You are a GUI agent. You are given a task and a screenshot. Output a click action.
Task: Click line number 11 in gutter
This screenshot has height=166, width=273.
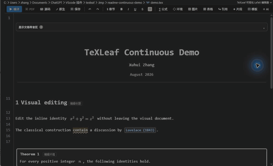click(8, 98)
